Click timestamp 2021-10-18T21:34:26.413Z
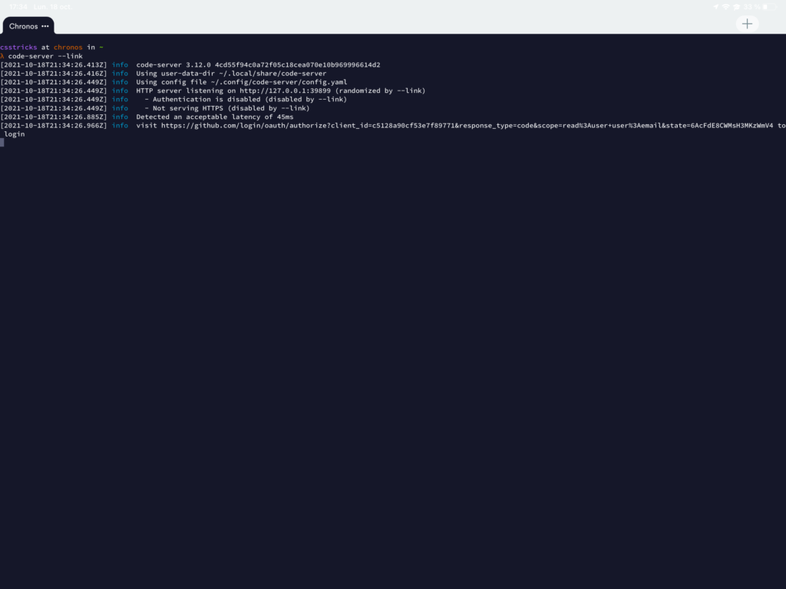Screen dimensions: 786x589 tap(54, 64)
